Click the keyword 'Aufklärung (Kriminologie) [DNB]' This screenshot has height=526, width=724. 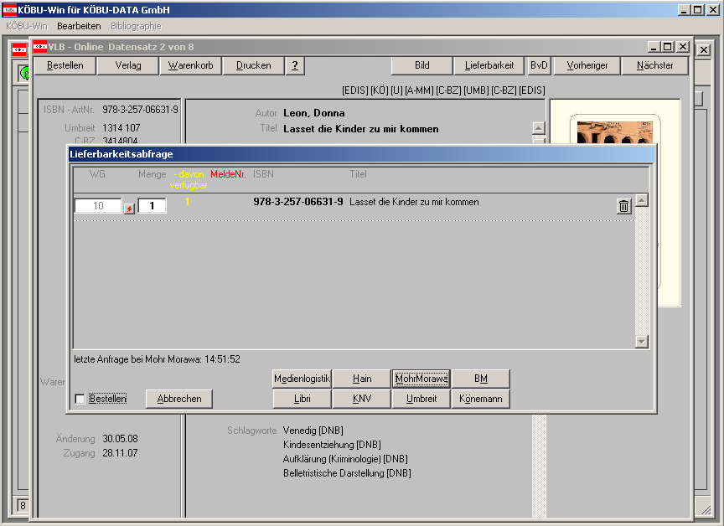345,459
